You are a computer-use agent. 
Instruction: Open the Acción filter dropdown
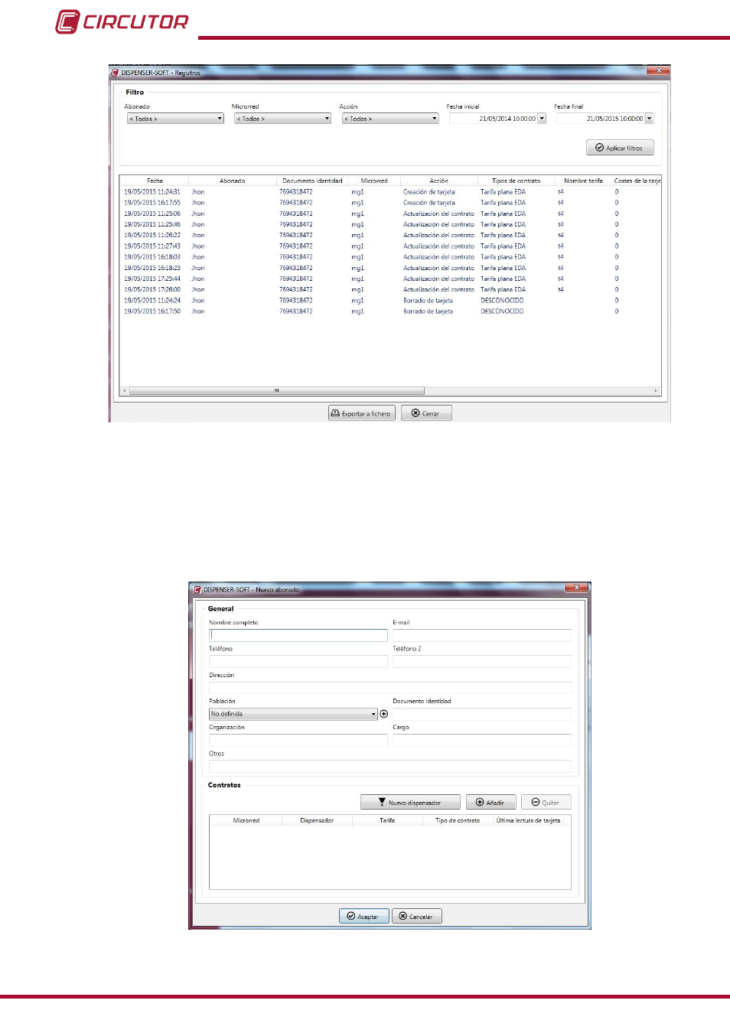click(x=390, y=119)
